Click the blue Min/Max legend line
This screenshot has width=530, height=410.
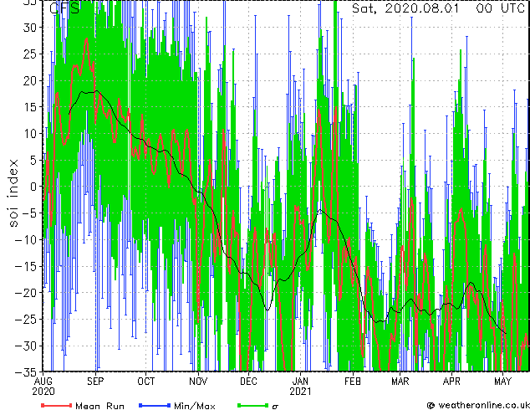click(155, 405)
